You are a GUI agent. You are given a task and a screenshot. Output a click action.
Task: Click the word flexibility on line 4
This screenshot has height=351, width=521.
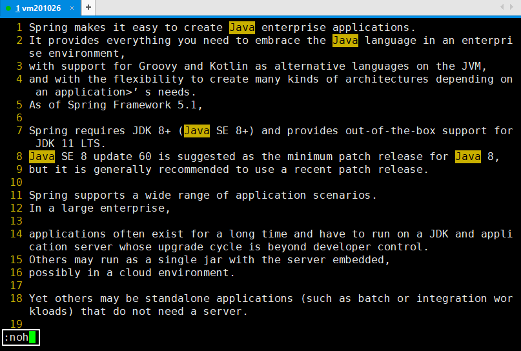(x=148, y=79)
